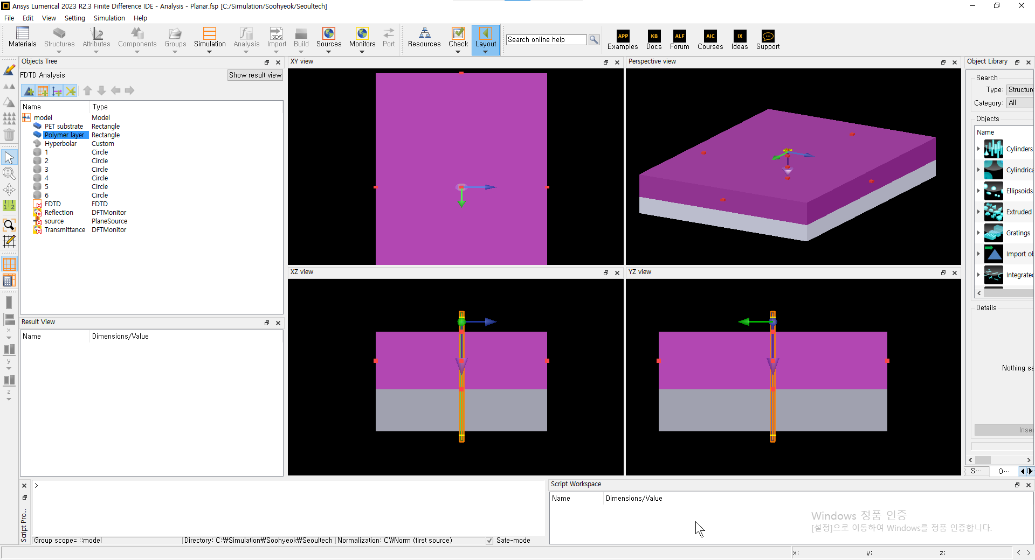Select the Hyperbolar object in tree
Image resolution: width=1035 pixels, height=560 pixels.
[60, 144]
